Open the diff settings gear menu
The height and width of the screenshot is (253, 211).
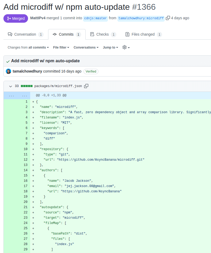tap(126, 47)
